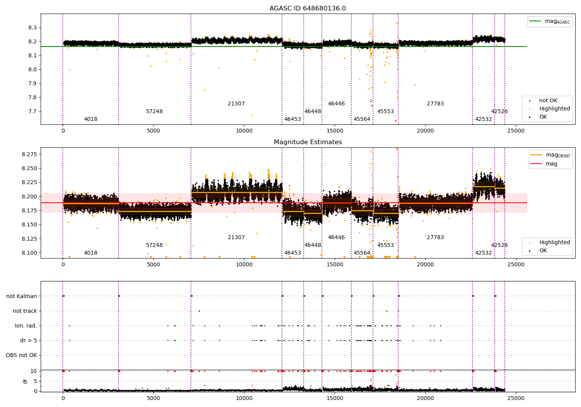581x407 pixels.
Task: Click obsid label 42532 in AGASC ID plot
Action: coord(483,119)
